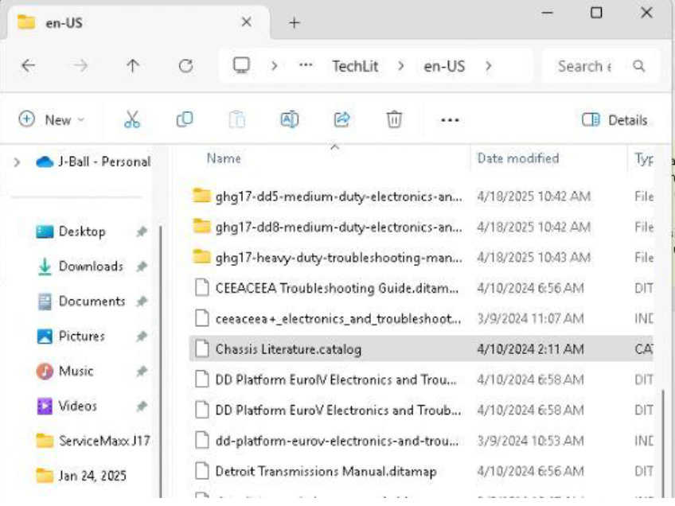This screenshot has width=675, height=506.
Task: Open the See more toolbar options menu
Action: click(450, 120)
